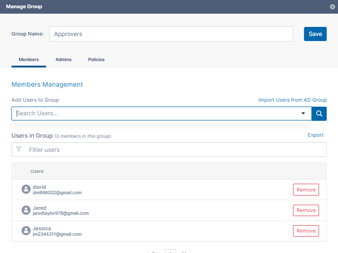Switch to the Members tab

tap(29, 60)
